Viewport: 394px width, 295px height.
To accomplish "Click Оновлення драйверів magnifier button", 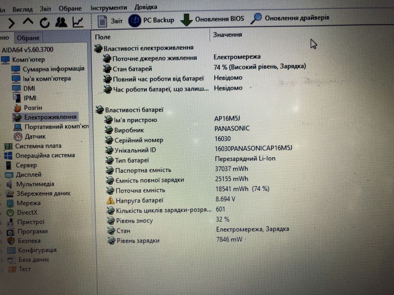I will 290,18.
